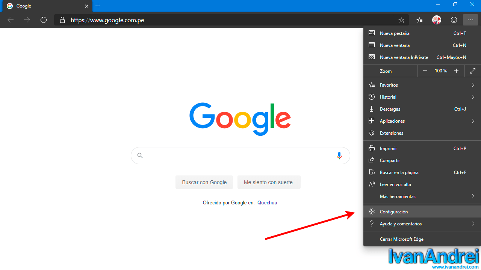This screenshot has width=481, height=270.
Task: Expand the Historial submenu
Action: pos(422,97)
